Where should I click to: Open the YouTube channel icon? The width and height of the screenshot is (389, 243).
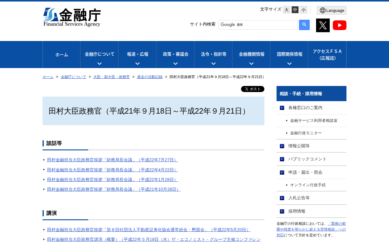click(339, 25)
